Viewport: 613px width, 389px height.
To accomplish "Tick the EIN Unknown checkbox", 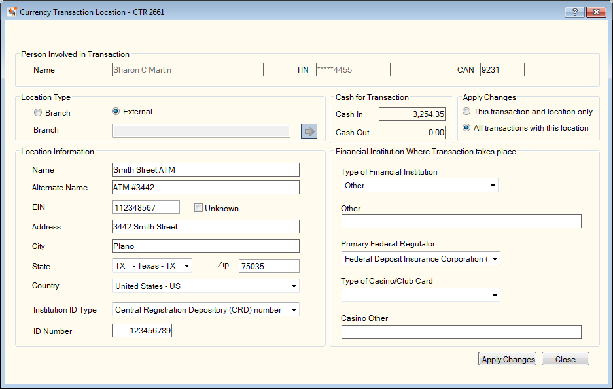I will 198,208.
